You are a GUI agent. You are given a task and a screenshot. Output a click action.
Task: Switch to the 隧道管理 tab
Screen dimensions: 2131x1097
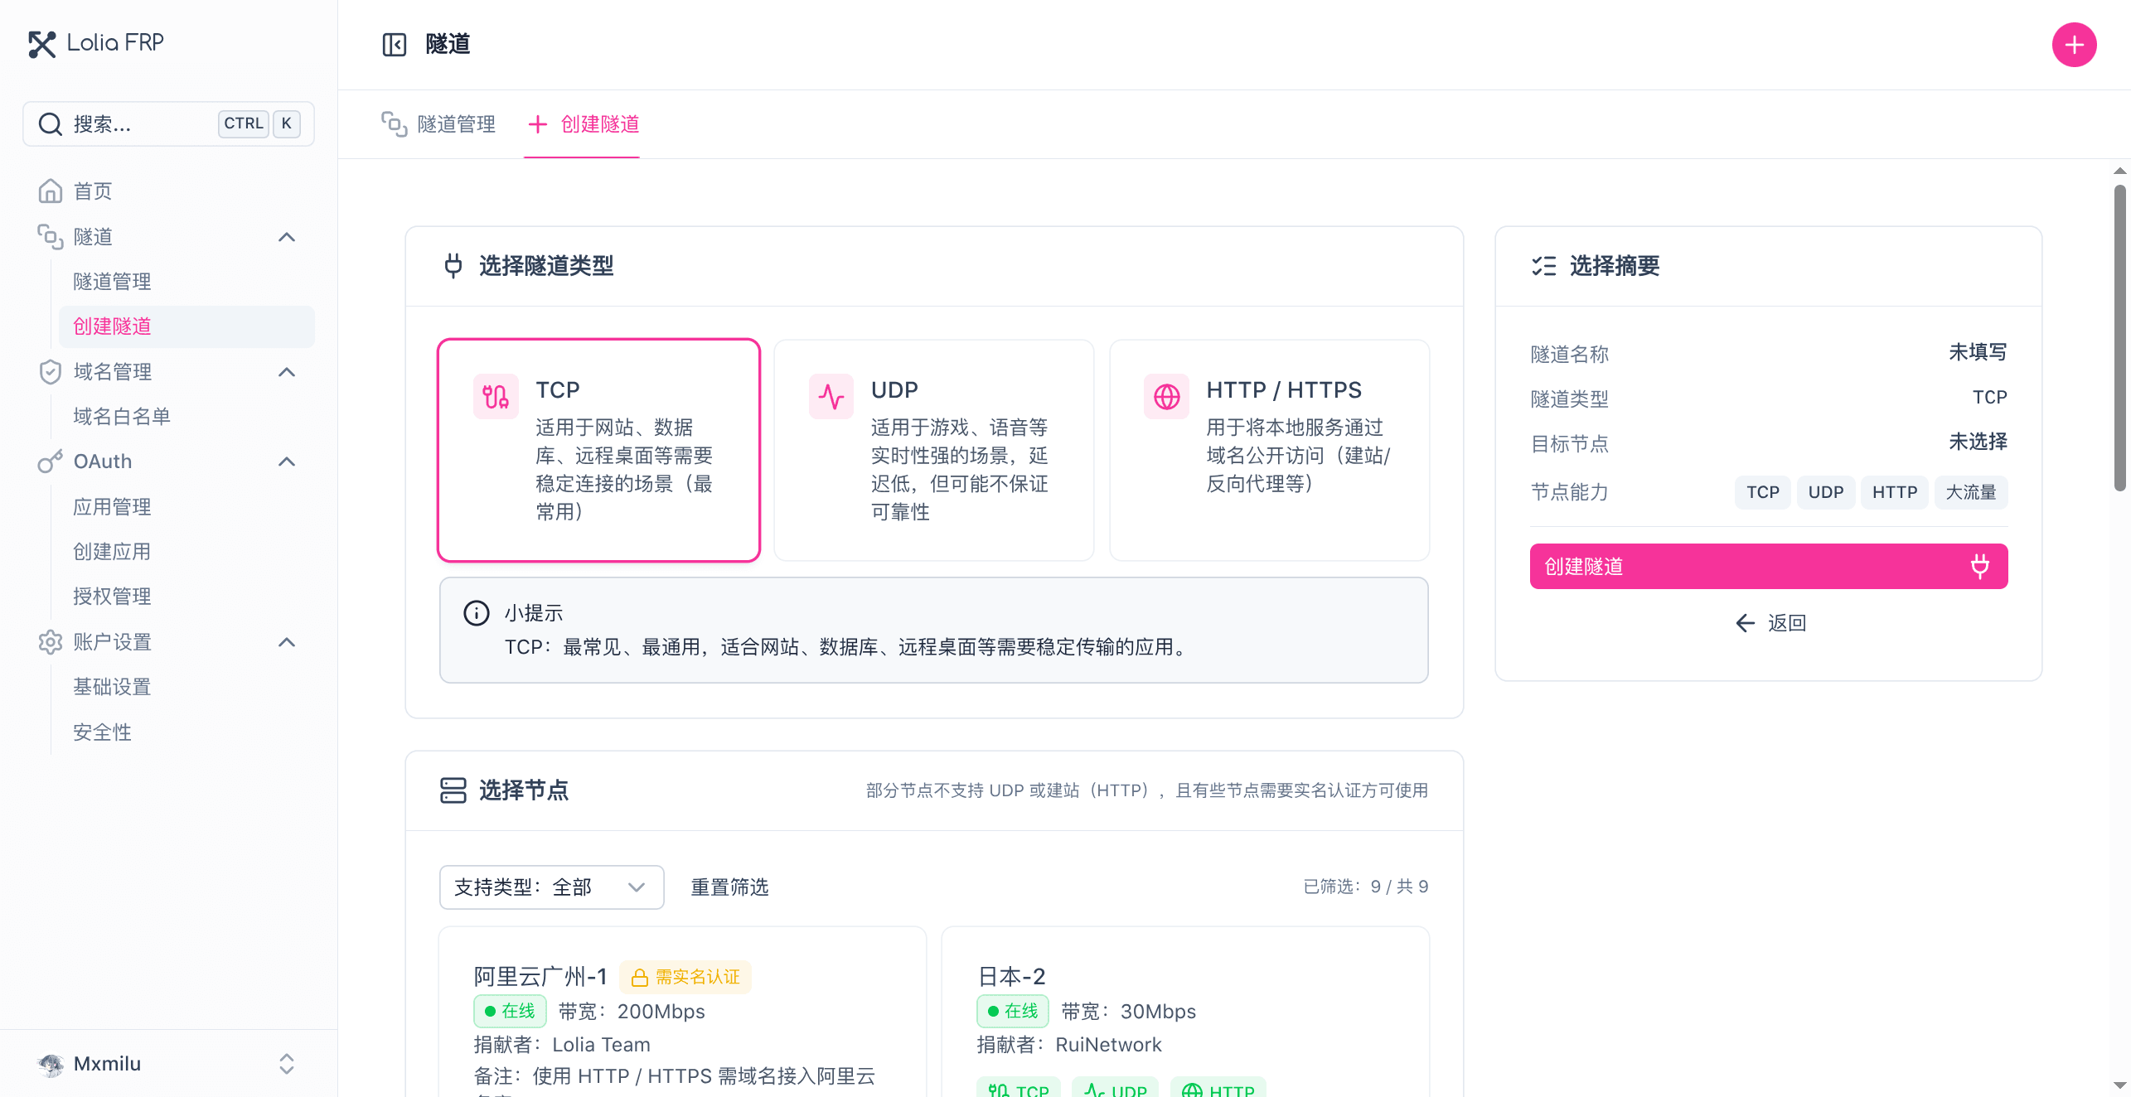pyautogui.click(x=454, y=124)
